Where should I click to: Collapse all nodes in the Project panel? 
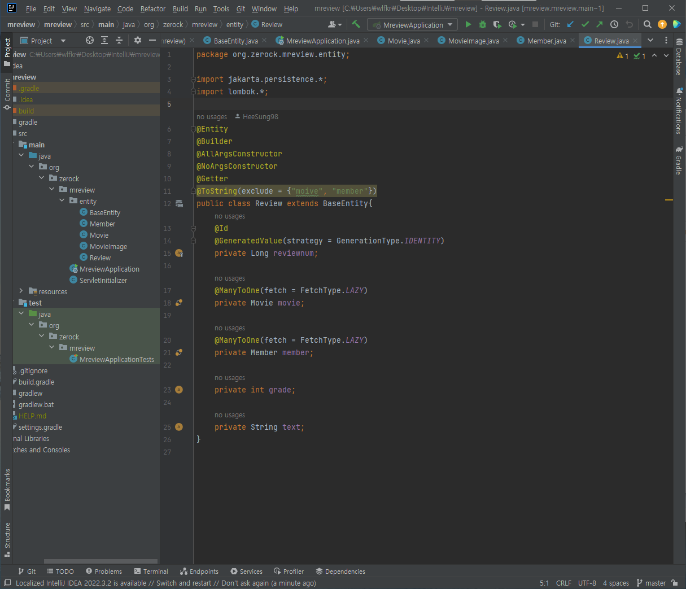tap(119, 40)
